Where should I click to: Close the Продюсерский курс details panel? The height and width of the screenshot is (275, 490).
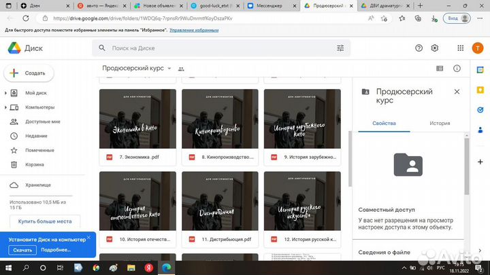coord(457,92)
